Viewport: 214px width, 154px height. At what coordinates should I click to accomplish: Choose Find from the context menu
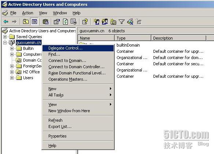pyautogui.click(x=78, y=54)
